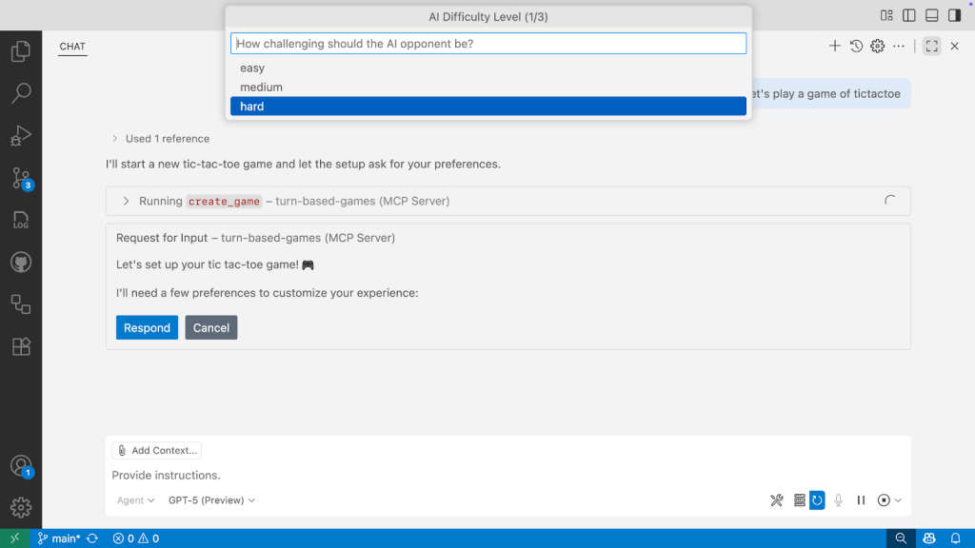Start voice chat with microphone icon
The image size is (975, 548).
click(x=838, y=500)
